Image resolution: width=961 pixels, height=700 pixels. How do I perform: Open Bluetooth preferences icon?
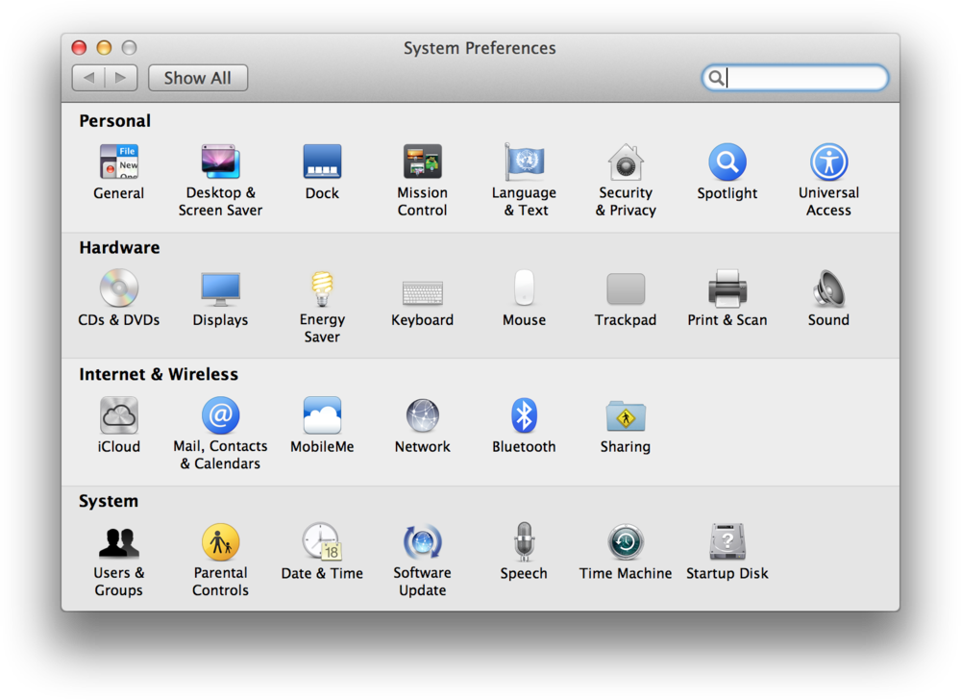524,415
